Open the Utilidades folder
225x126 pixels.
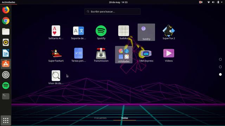pos(124,55)
